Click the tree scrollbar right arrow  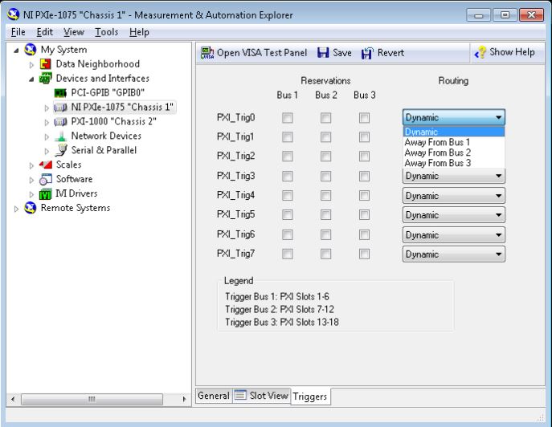(184, 399)
